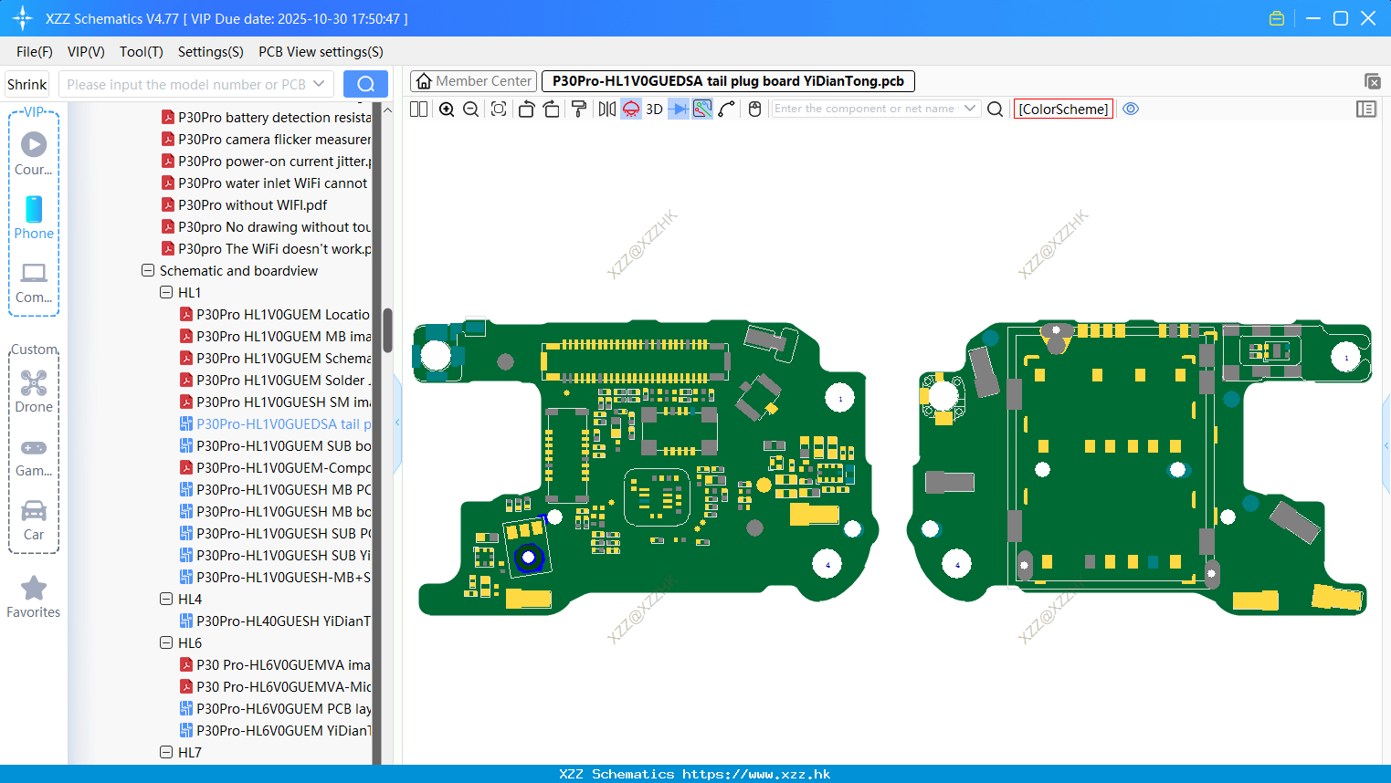Collapse the HL7 tree node
Screen dimensions: 1391x783
pyautogui.click(x=166, y=753)
